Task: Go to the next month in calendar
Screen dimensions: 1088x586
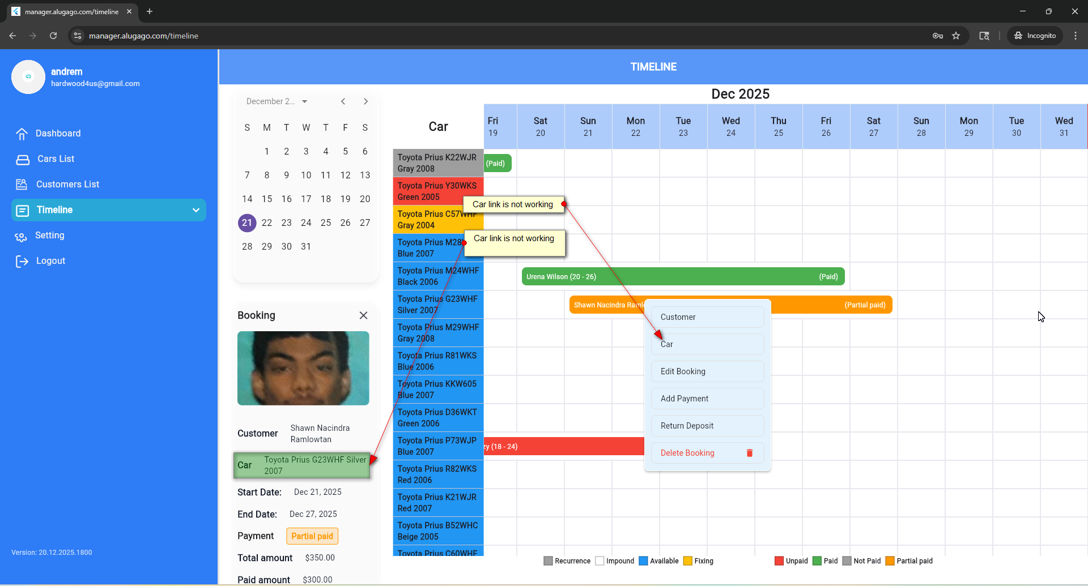Action: 365,101
